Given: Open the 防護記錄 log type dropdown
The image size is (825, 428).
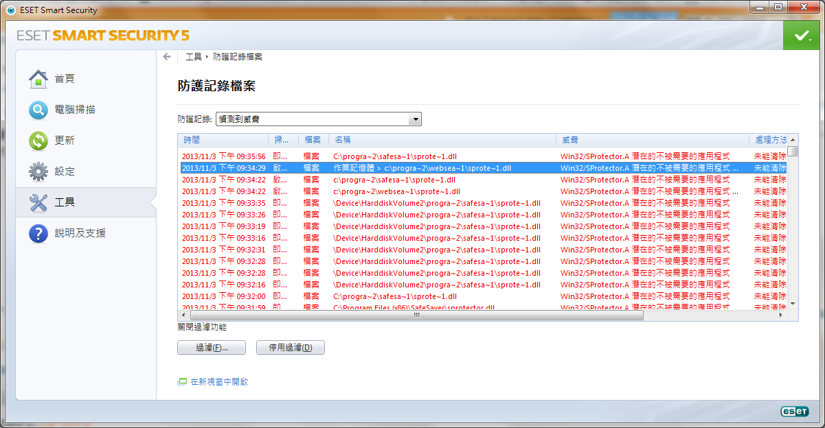Looking at the screenshot, I should pos(319,119).
